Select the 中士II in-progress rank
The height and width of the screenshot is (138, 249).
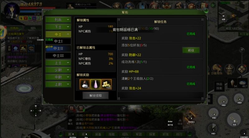click(x=58, y=48)
